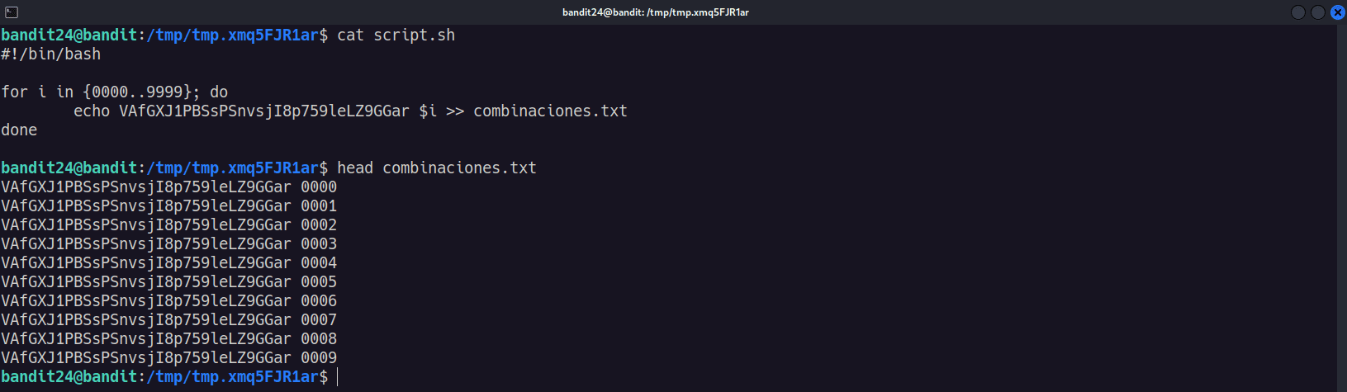Close the terminal with the blue X
1347x392 pixels.
coord(1338,12)
